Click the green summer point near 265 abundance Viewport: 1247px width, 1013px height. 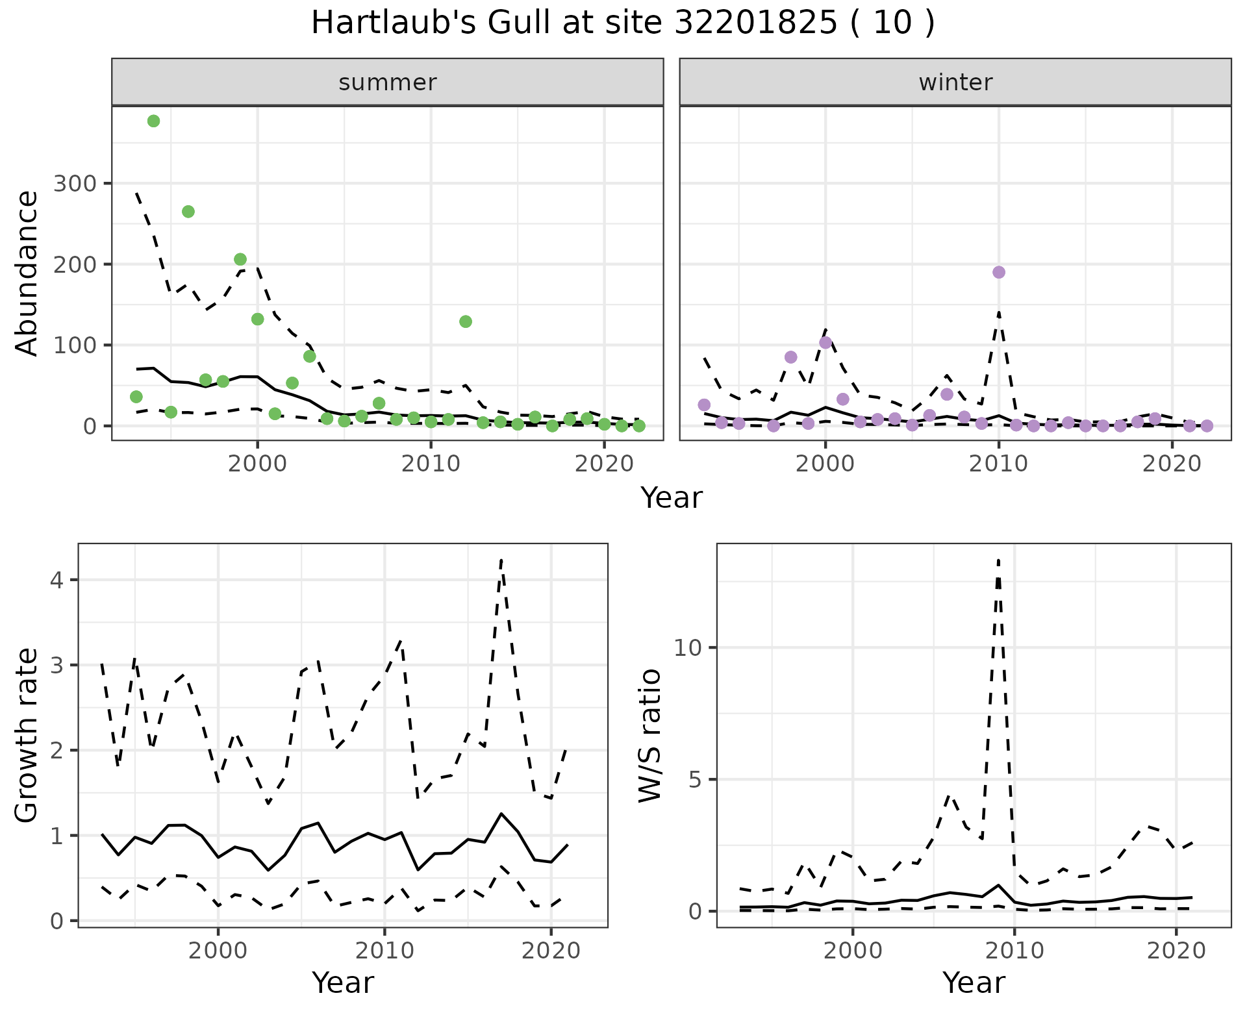click(188, 212)
